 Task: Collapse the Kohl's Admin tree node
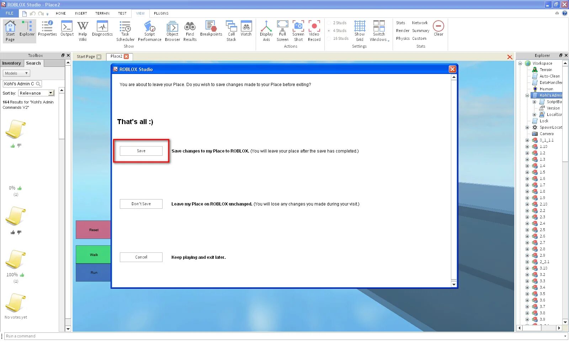pyautogui.click(x=527, y=95)
